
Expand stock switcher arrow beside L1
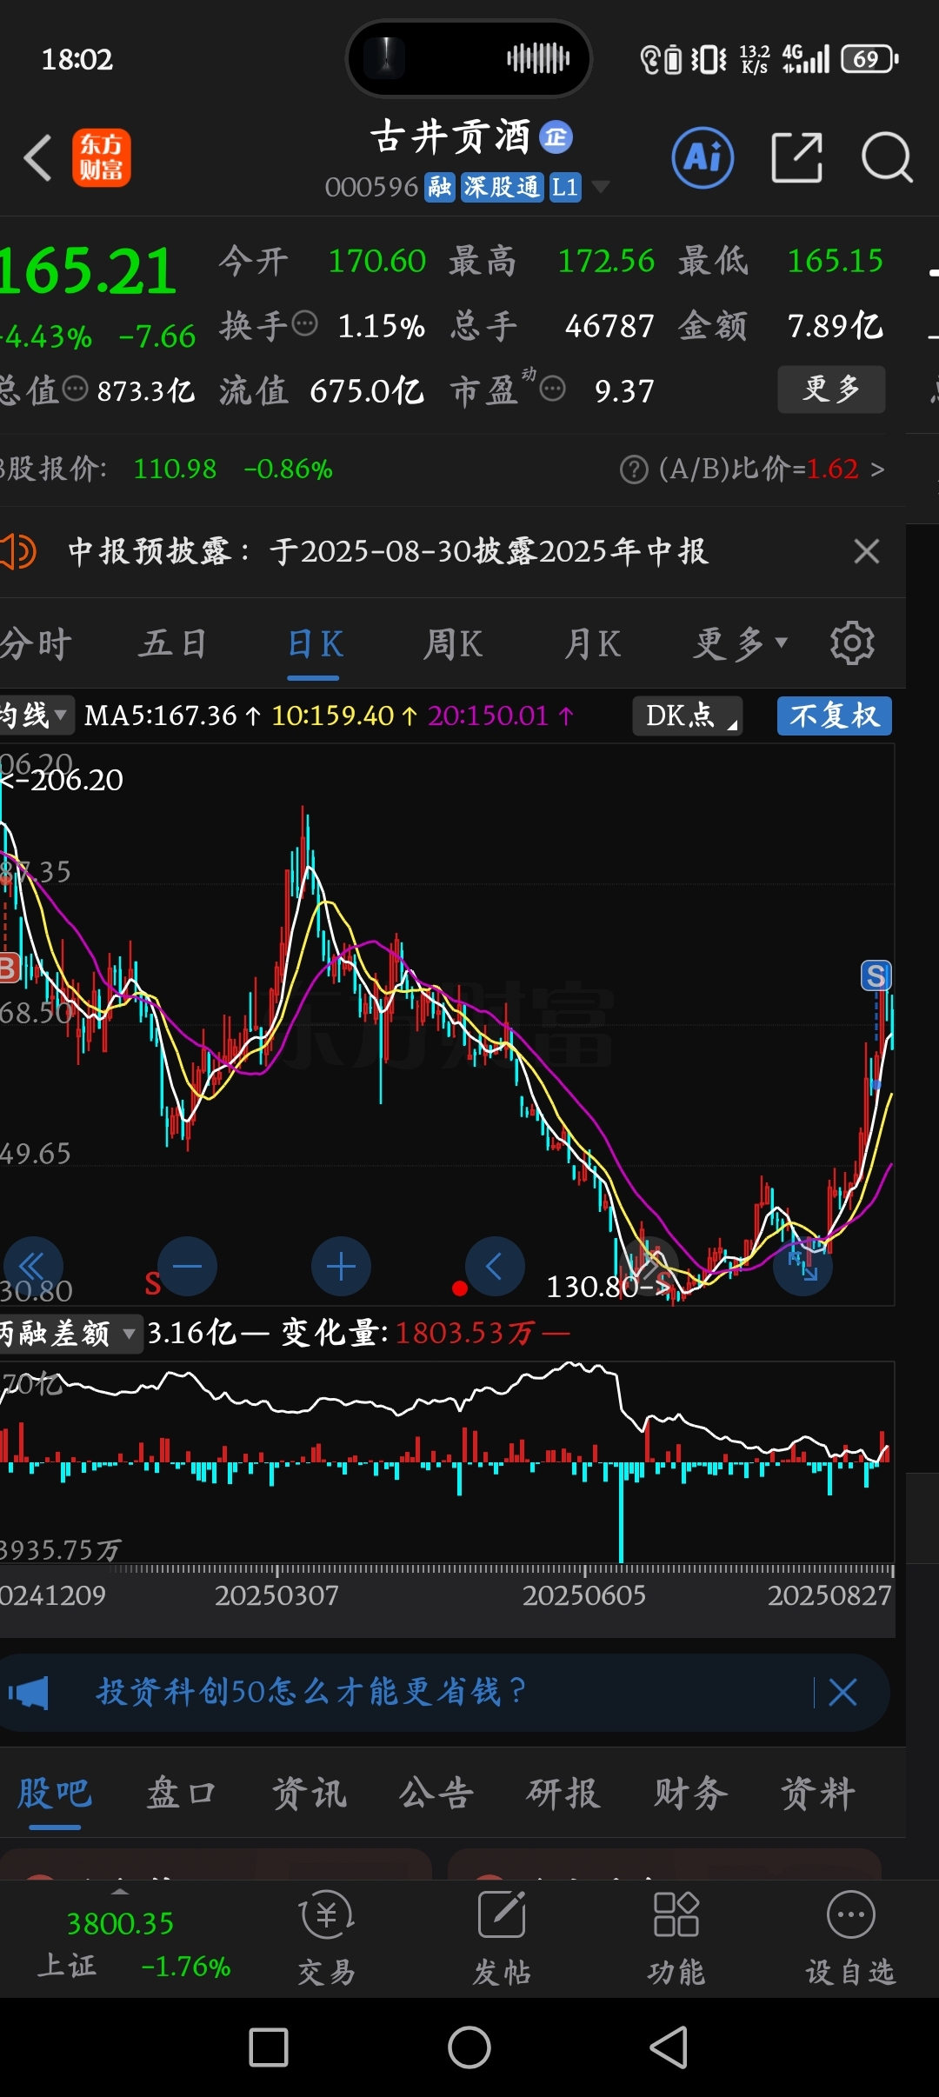click(600, 186)
